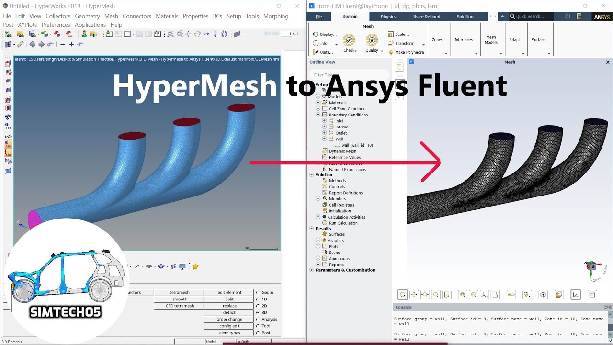Click the page number field in HyperMesh toolbar

tap(286, 34)
